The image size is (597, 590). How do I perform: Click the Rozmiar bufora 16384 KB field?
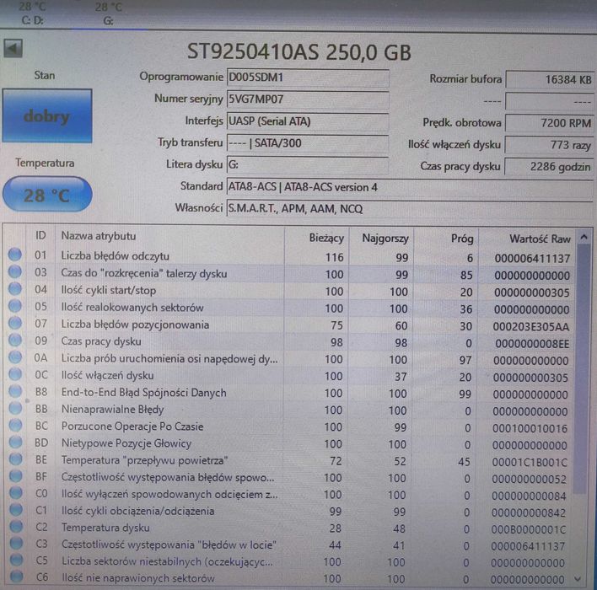550,79
